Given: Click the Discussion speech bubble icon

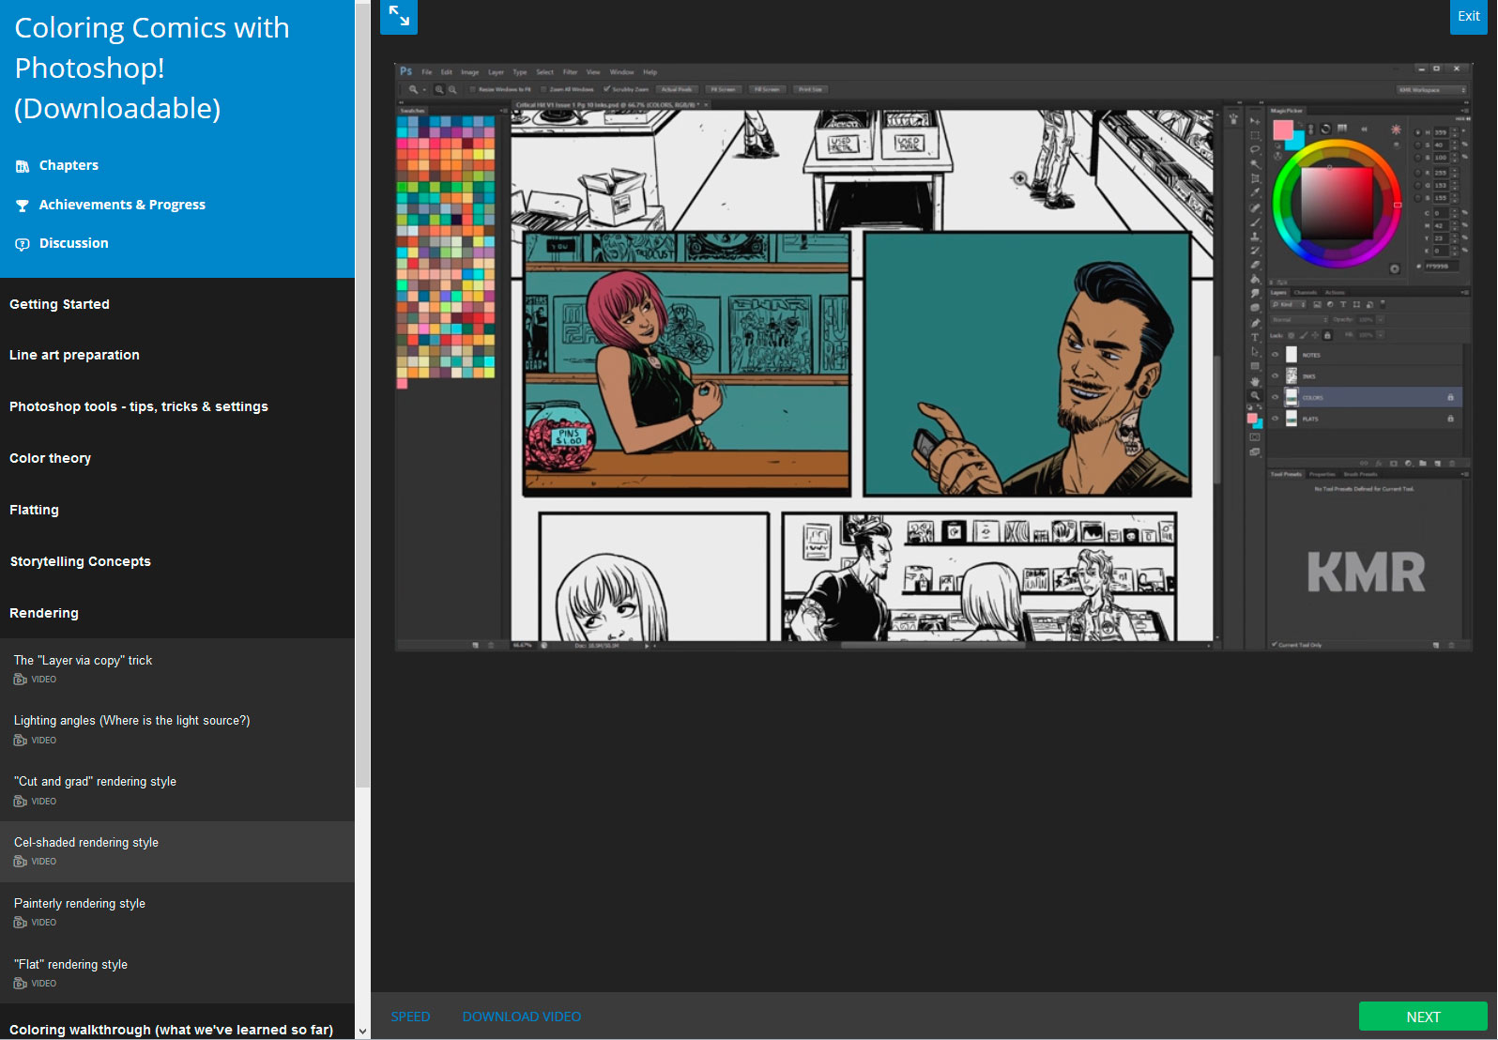Looking at the screenshot, I should pos(23,244).
